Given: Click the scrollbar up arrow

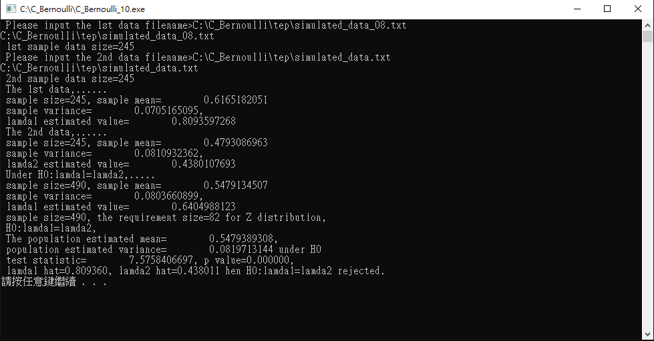Looking at the screenshot, I should pyautogui.click(x=647, y=25).
